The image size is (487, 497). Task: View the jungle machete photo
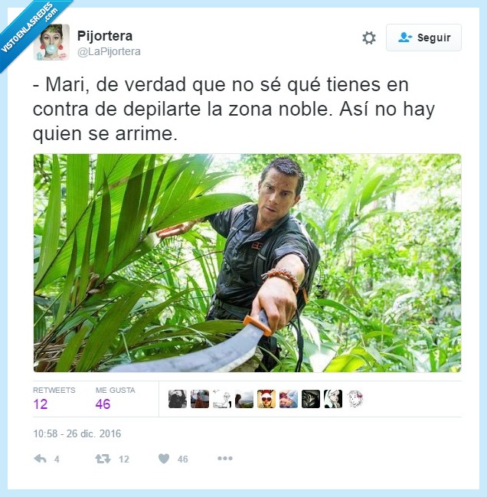pyautogui.click(x=247, y=263)
